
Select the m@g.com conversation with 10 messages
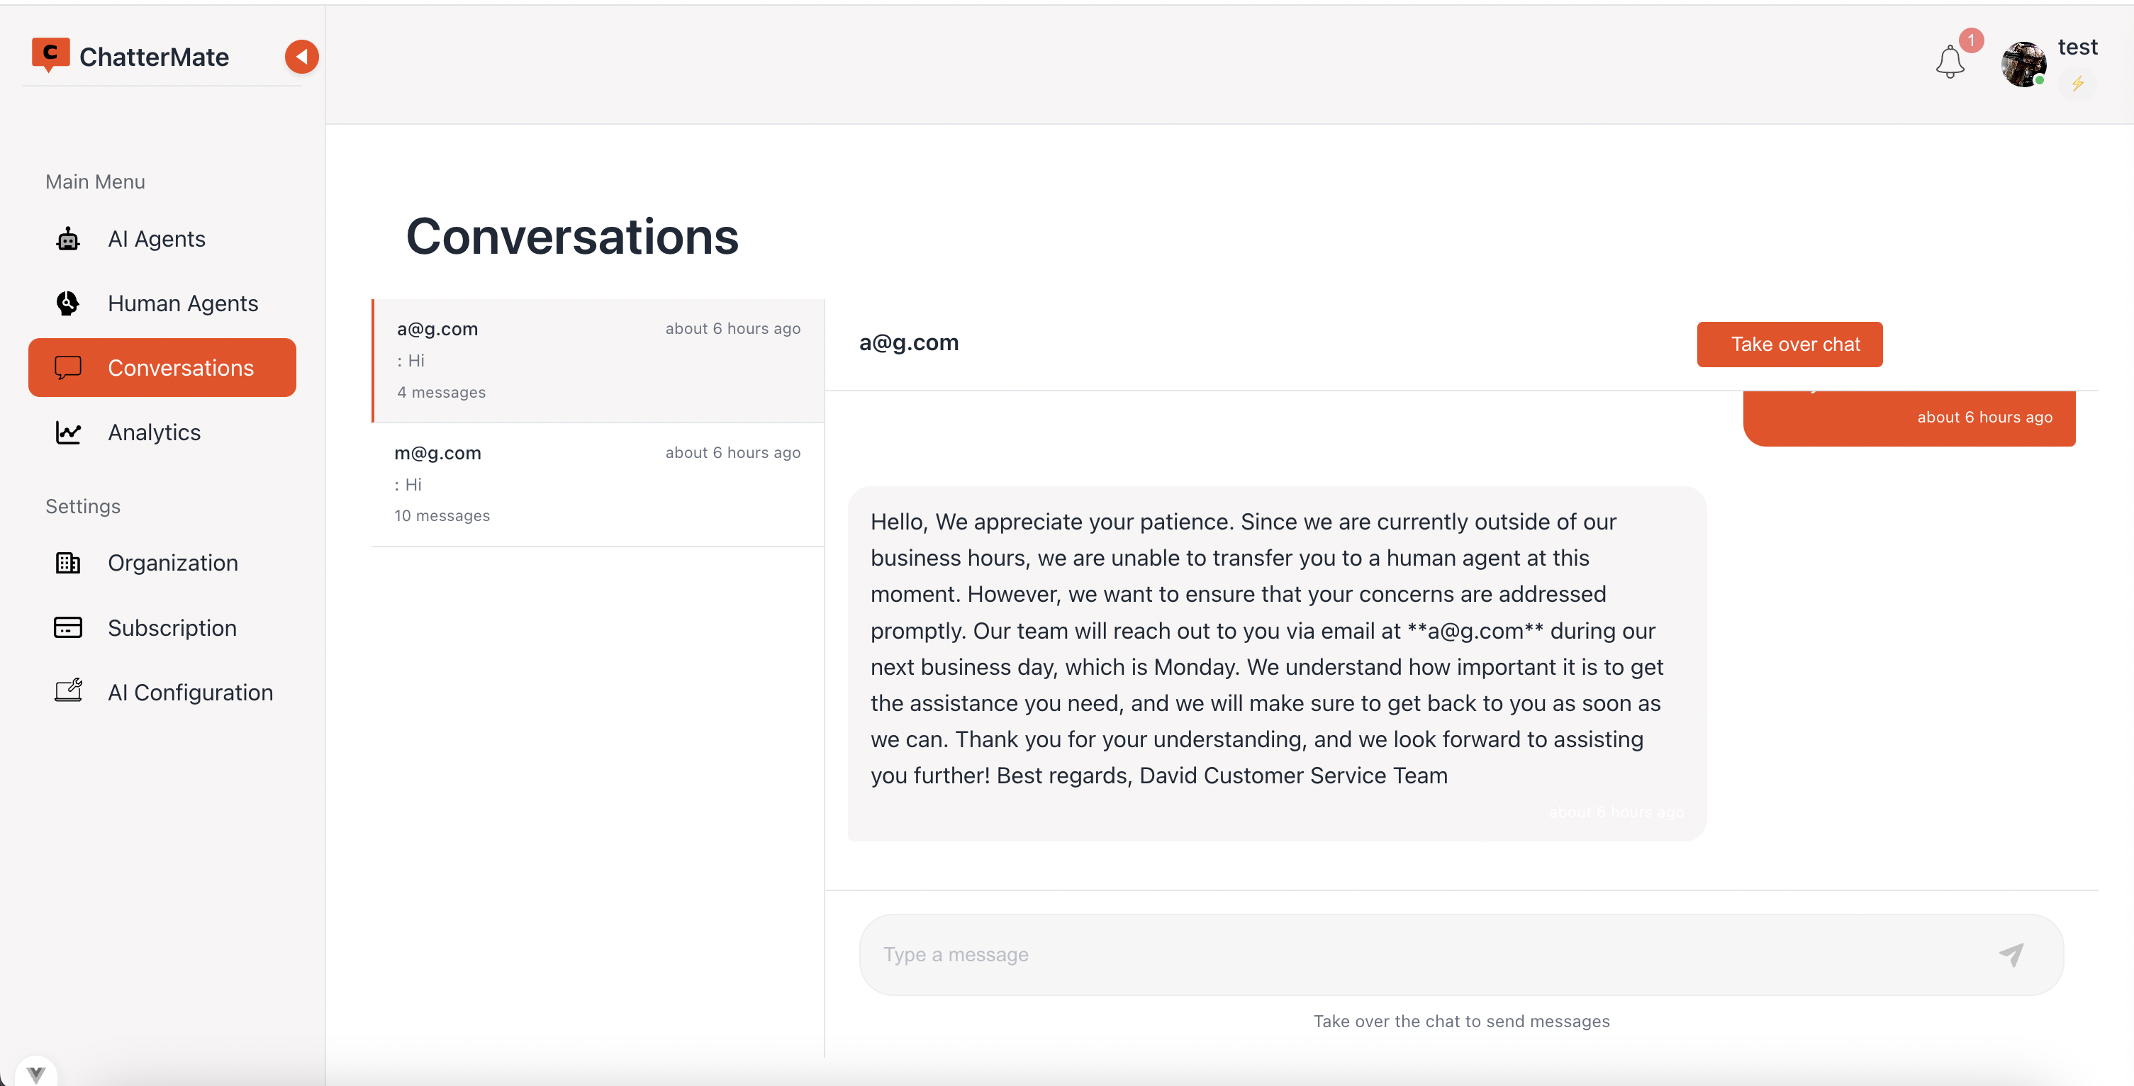click(598, 485)
